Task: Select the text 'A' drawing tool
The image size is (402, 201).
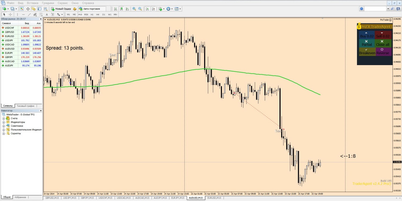Action: [47, 14]
